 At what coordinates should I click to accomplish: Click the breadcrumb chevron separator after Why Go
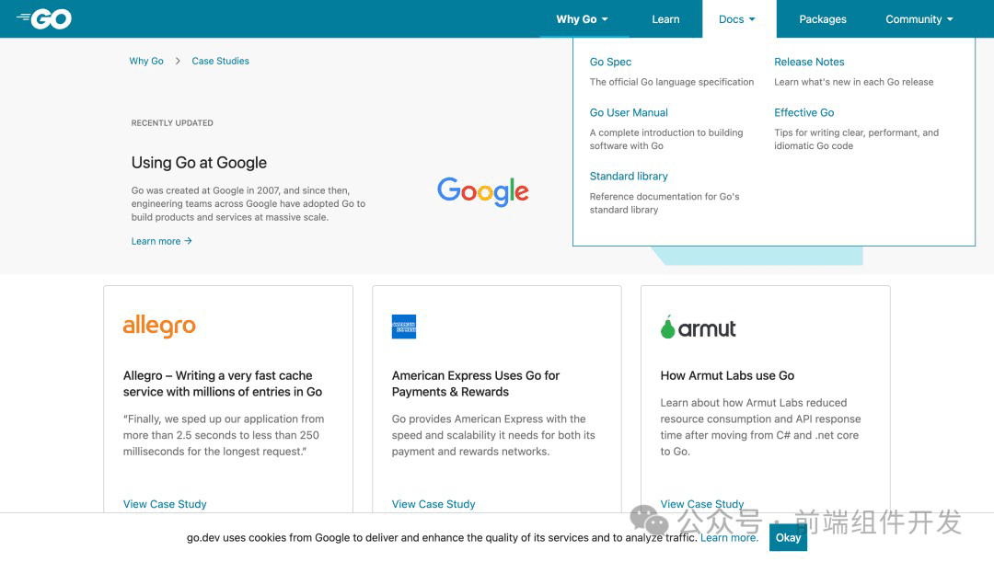coord(178,61)
